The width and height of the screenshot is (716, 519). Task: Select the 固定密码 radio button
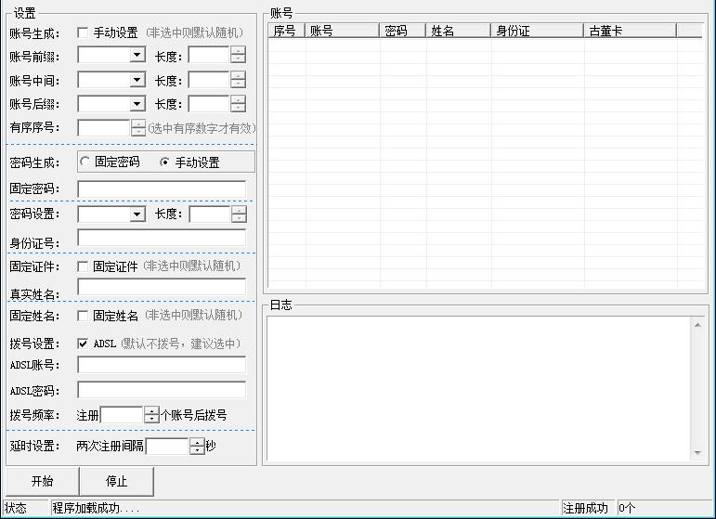85,162
